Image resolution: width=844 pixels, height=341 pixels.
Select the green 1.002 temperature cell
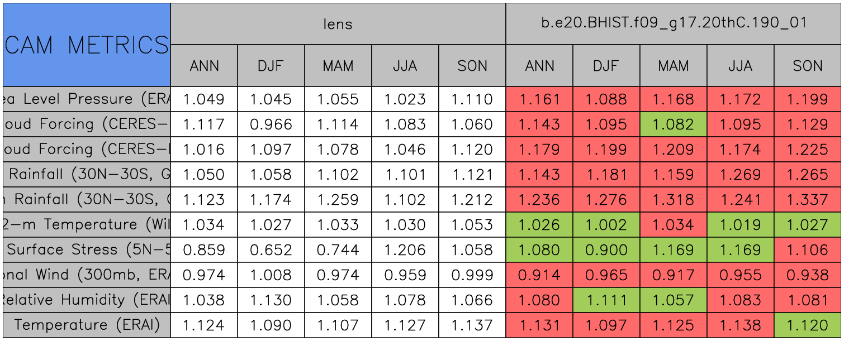(x=606, y=224)
